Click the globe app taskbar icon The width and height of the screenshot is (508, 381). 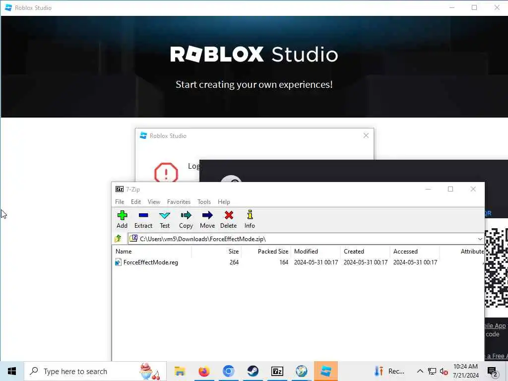301,371
